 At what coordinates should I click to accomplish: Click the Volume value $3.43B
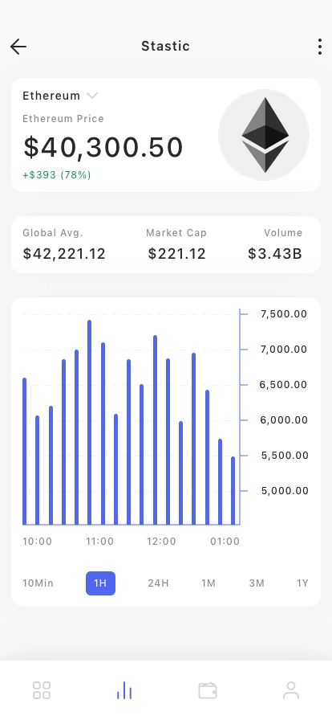point(275,253)
